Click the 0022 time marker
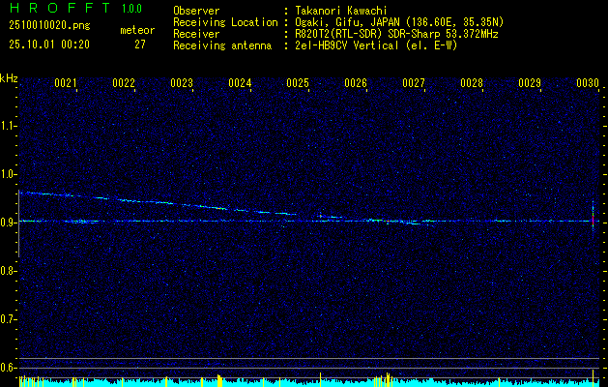 tap(124, 83)
